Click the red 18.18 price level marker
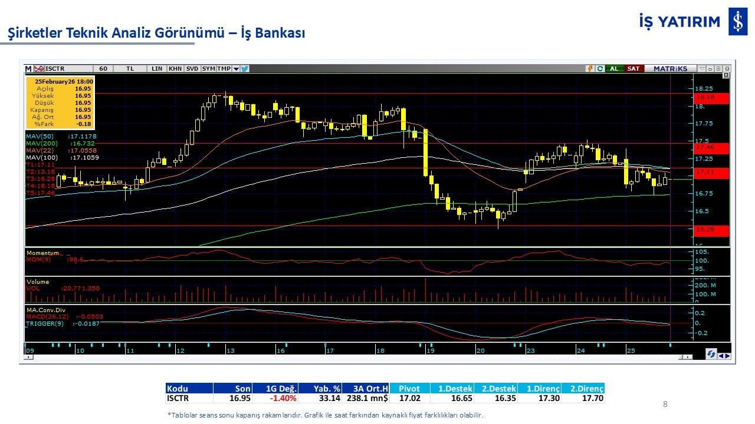 [711, 97]
